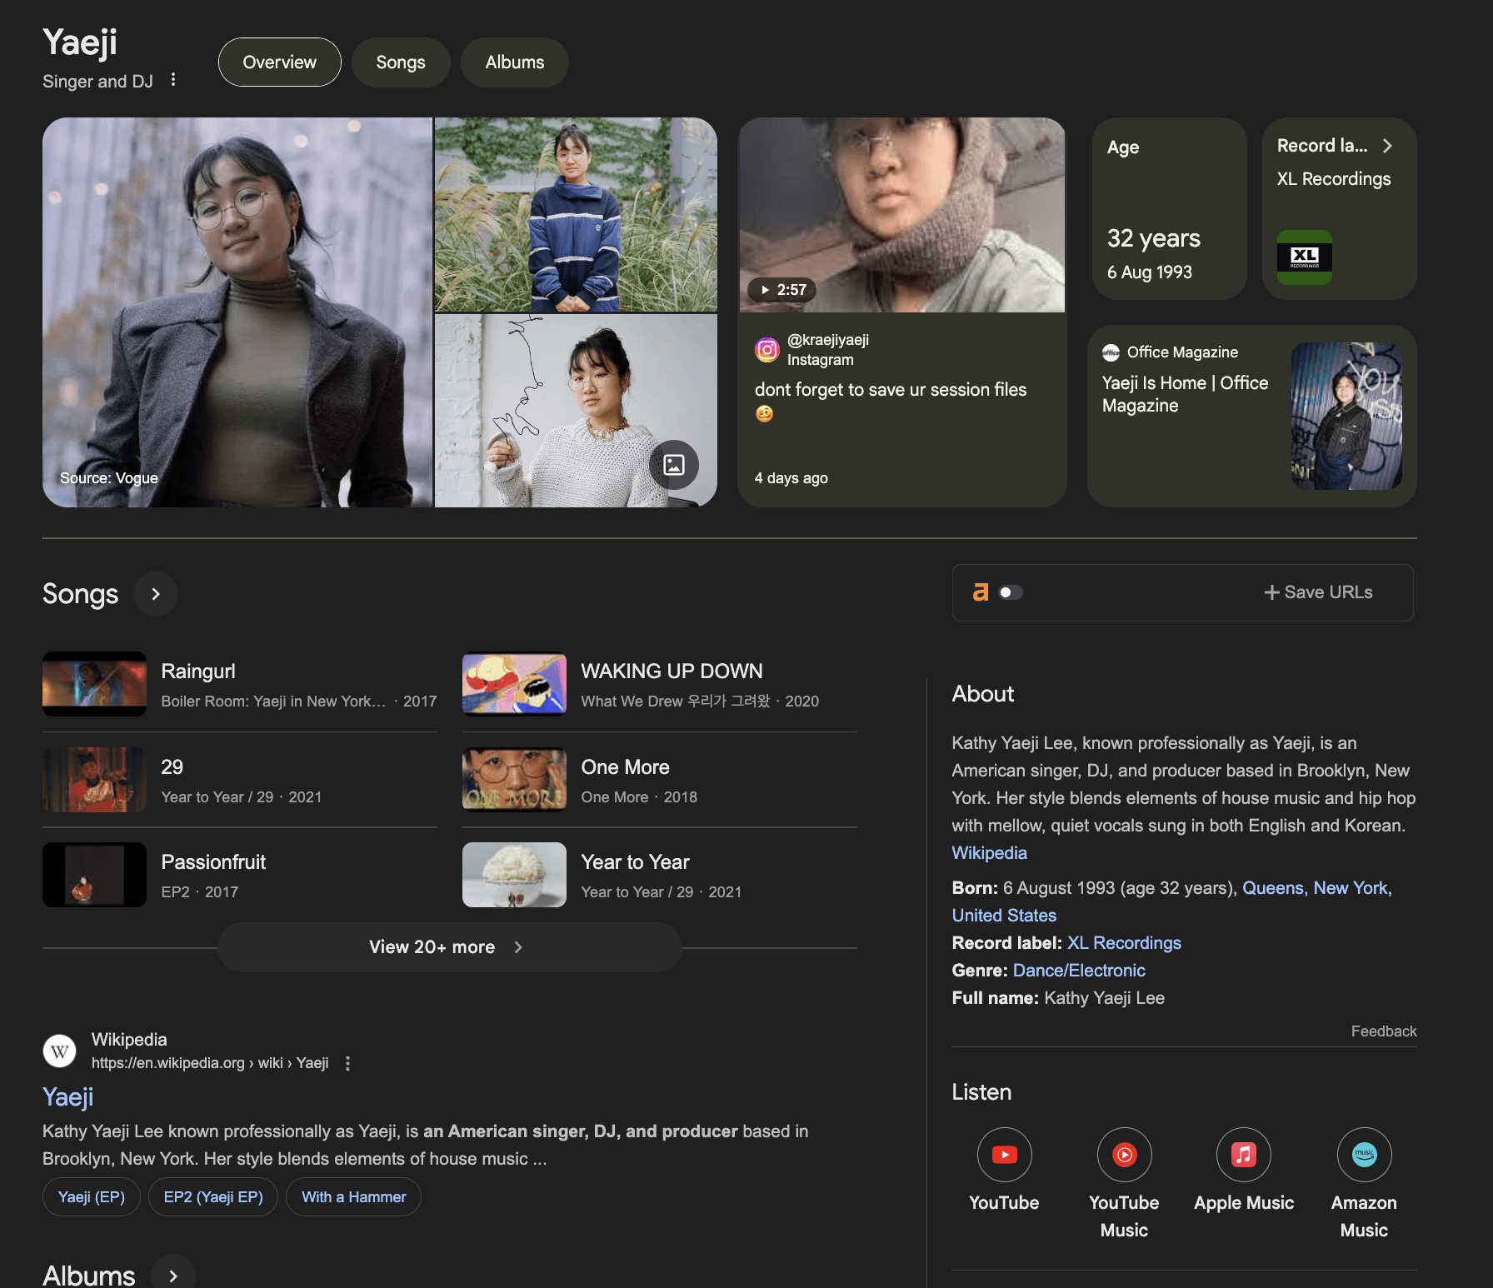Open the Year to Year song thumbnail

pyautogui.click(x=515, y=875)
